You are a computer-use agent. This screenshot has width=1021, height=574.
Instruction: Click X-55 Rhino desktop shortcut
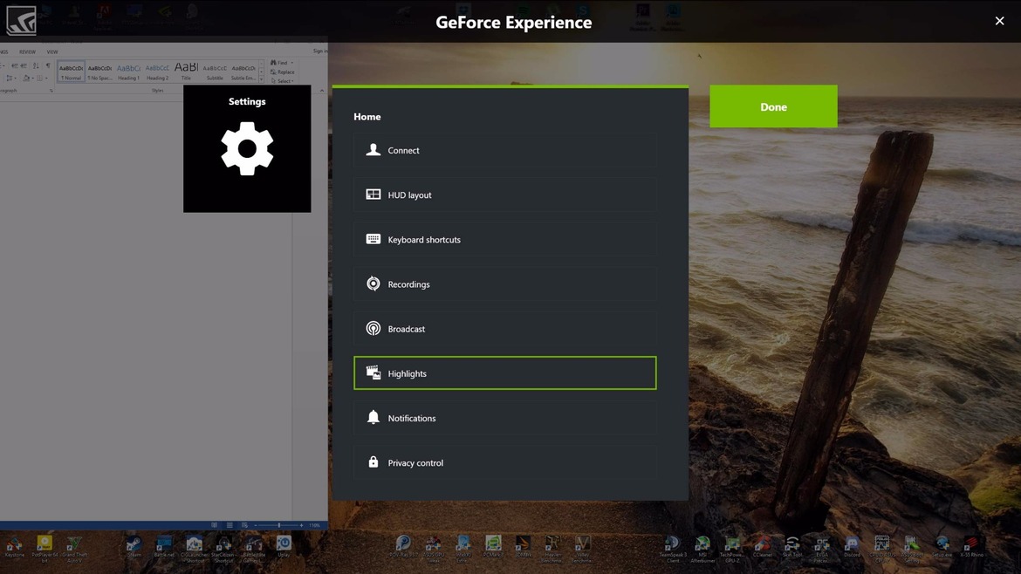[x=971, y=546]
